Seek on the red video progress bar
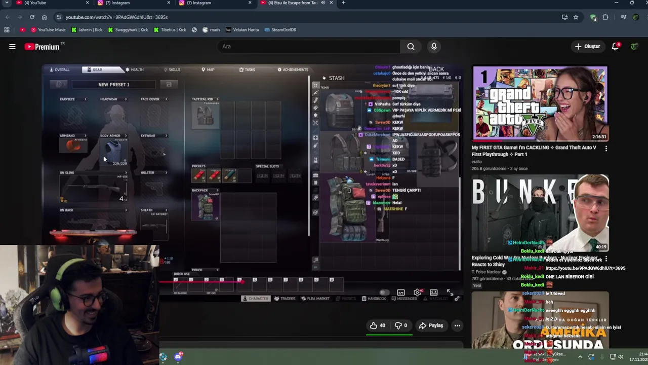The height and width of the screenshot is (365, 648). coord(202,282)
